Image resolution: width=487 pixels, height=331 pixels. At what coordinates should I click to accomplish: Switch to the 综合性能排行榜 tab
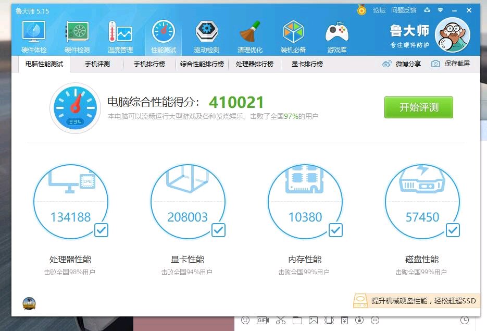pos(202,64)
